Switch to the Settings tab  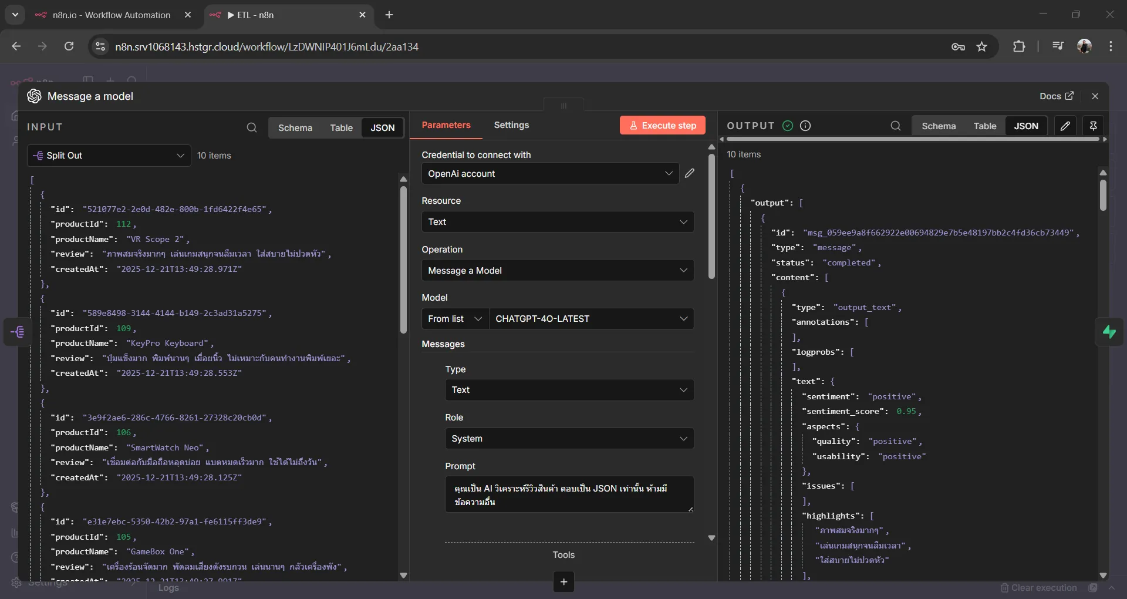tap(511, 124)
